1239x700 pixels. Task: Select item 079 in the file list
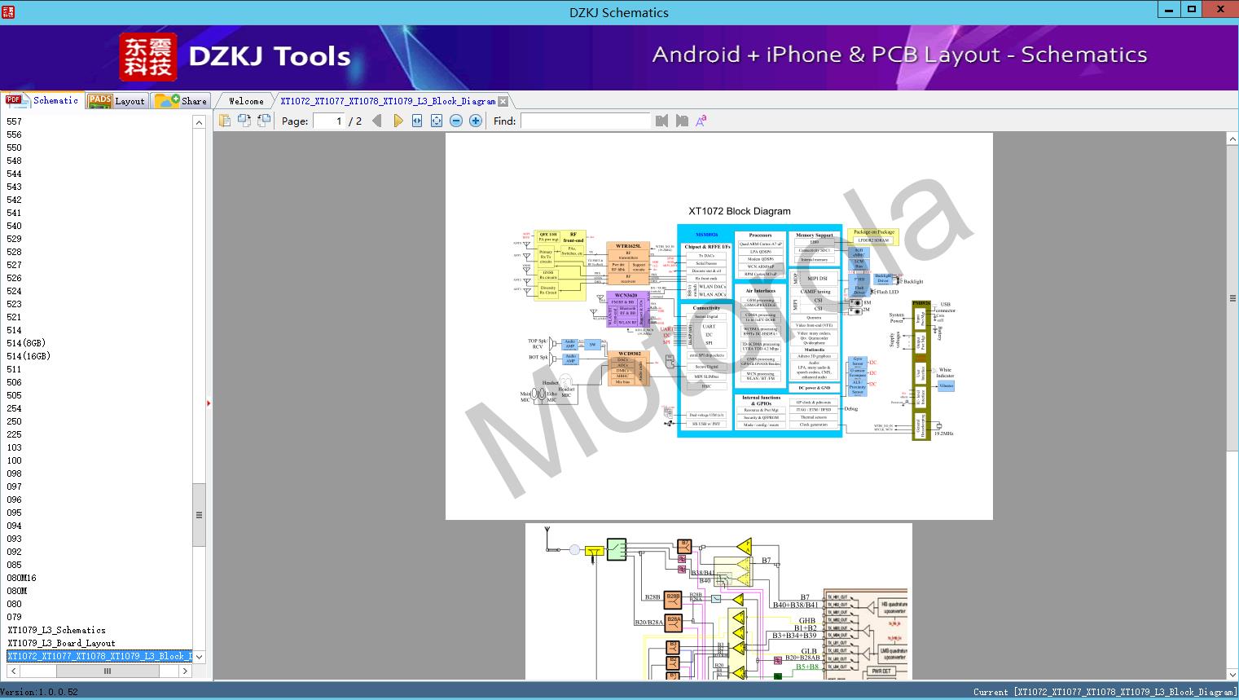15,617
